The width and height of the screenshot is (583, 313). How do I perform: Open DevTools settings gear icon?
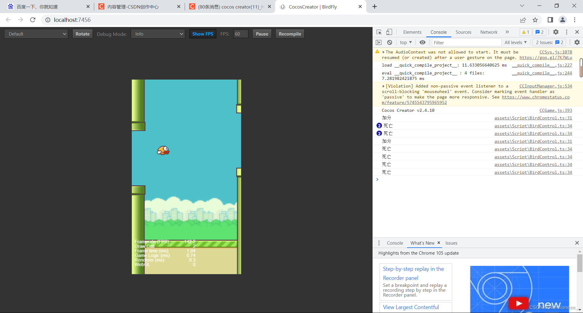tap(556, 32)
